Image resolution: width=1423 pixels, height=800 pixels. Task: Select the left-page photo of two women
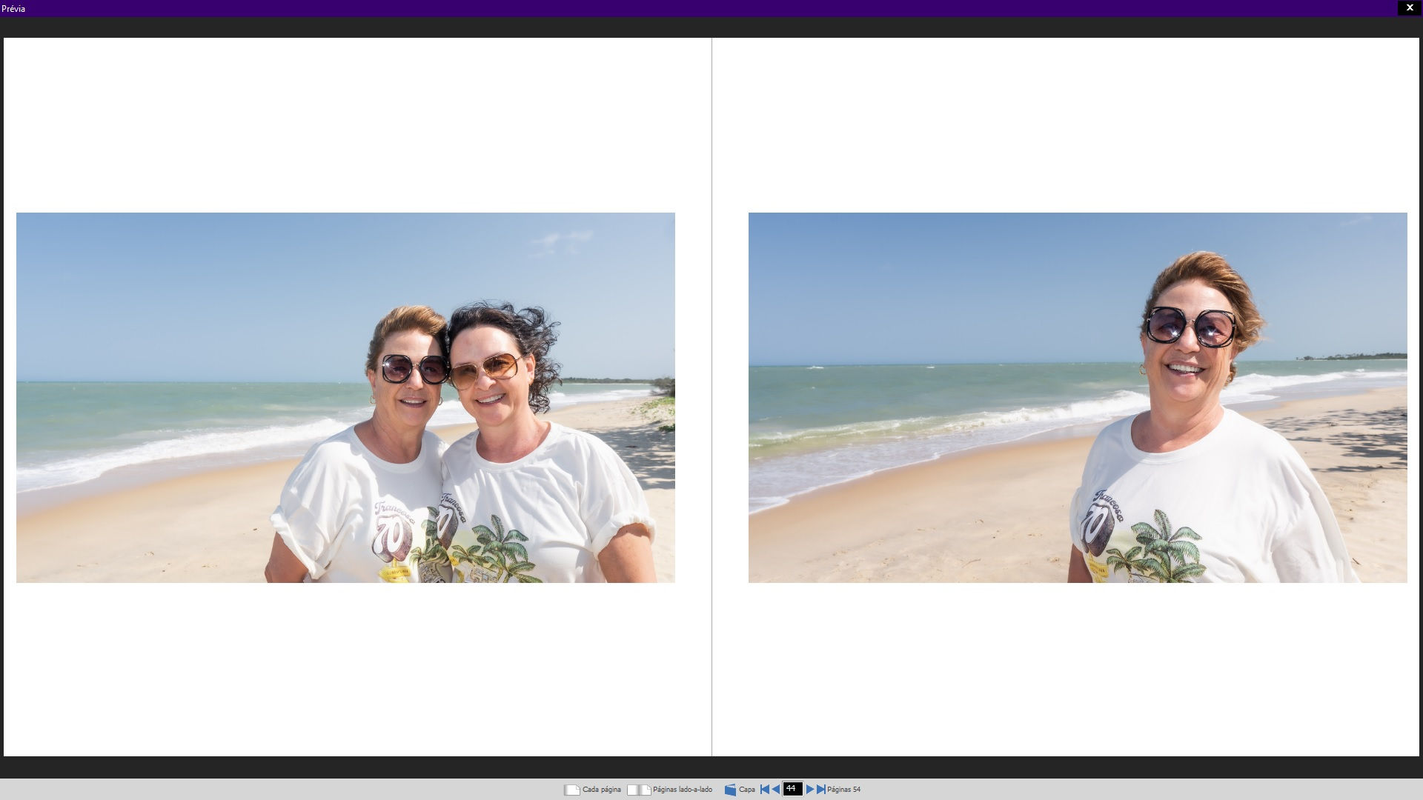point(345,397)
